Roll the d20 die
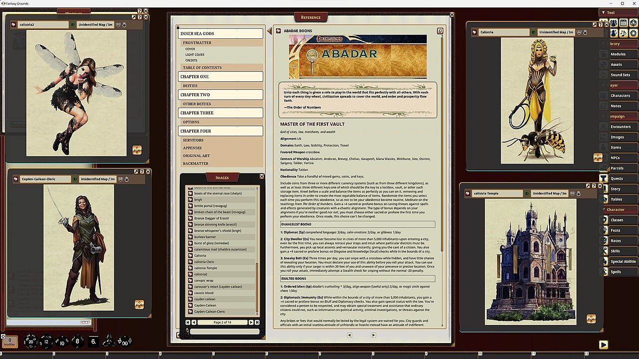The height and width of the screenshot is (359, 639). click(x=31, y=341)
